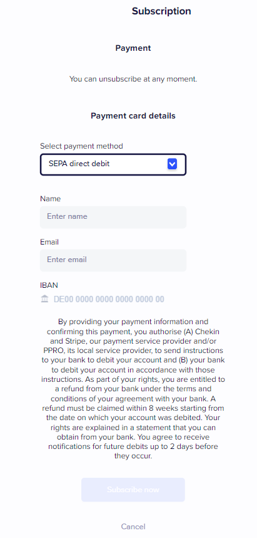This screenshot has width=257, height=538.
Task: Click the Email field label
Action: pos(49,242)
